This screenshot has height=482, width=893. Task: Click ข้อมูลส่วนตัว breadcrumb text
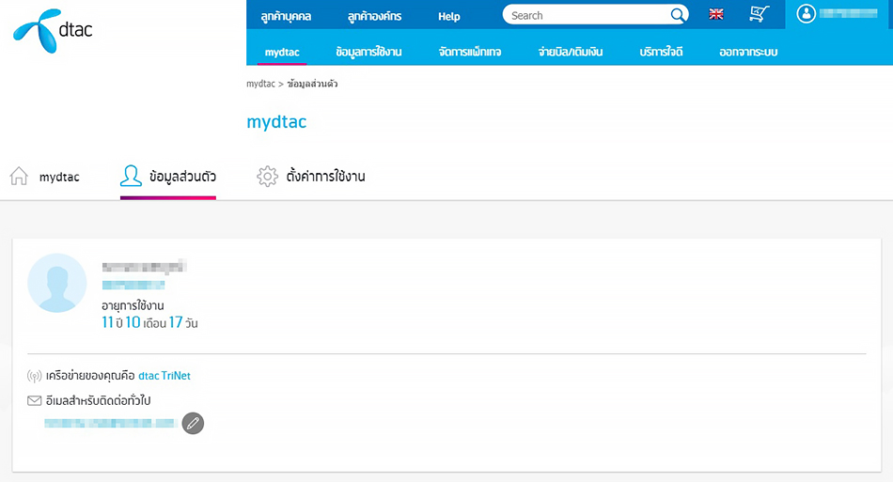312,84
